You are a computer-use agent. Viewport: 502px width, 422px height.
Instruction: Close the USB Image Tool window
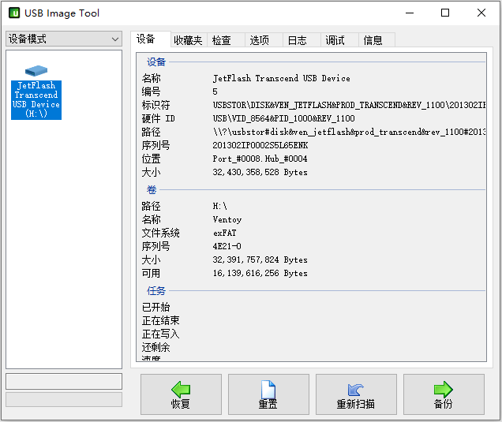click(x=481, y=13)
